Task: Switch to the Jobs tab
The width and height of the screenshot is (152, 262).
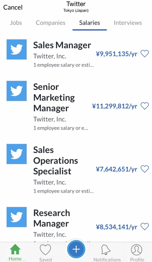Action: [x=16, y=23]
